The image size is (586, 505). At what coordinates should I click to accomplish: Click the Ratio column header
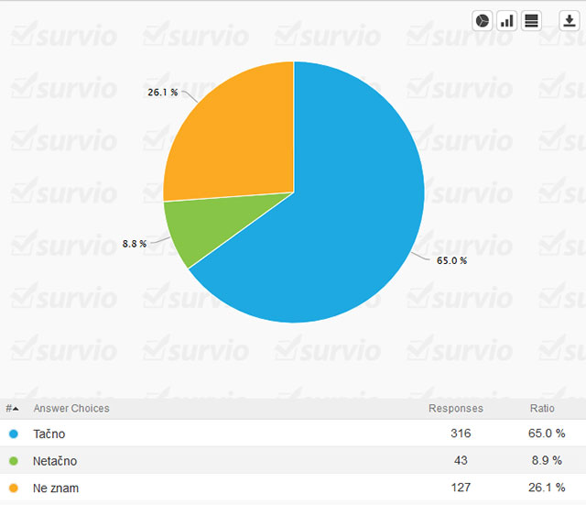542,408
